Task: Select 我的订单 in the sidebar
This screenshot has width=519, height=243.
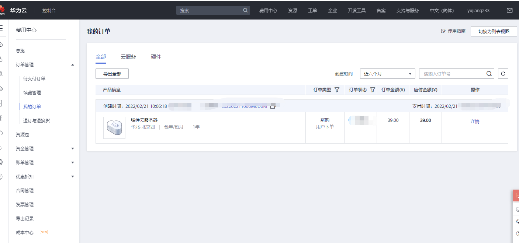Action: (x=32, y=107)
